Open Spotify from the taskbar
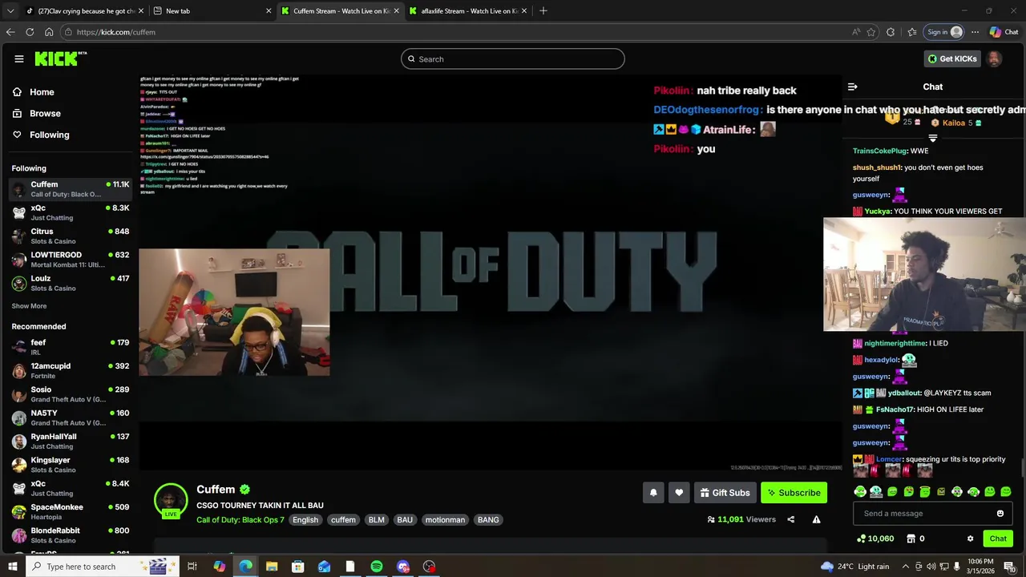Screen dimensions: 1026x577 click(377, 567)
